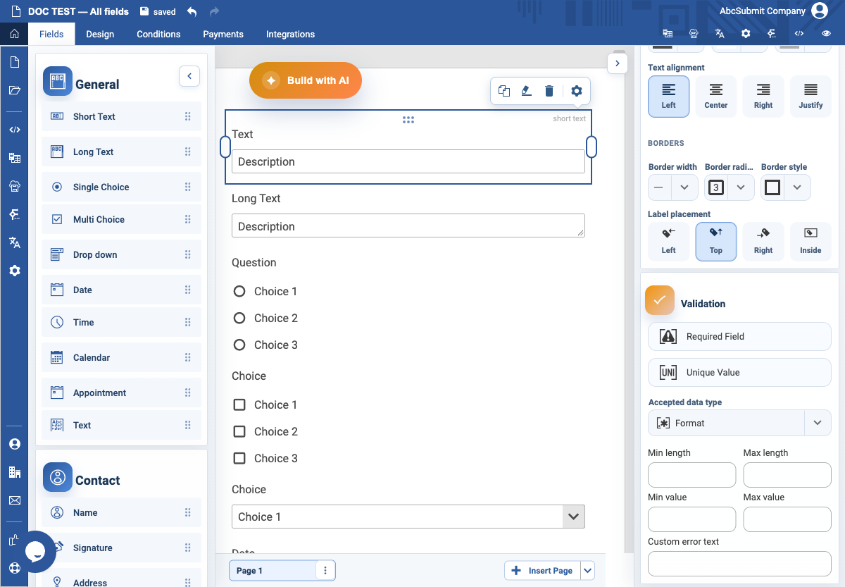Open the Conditions tab
This screenshot has height=587, width=845.
coord(158,34)
